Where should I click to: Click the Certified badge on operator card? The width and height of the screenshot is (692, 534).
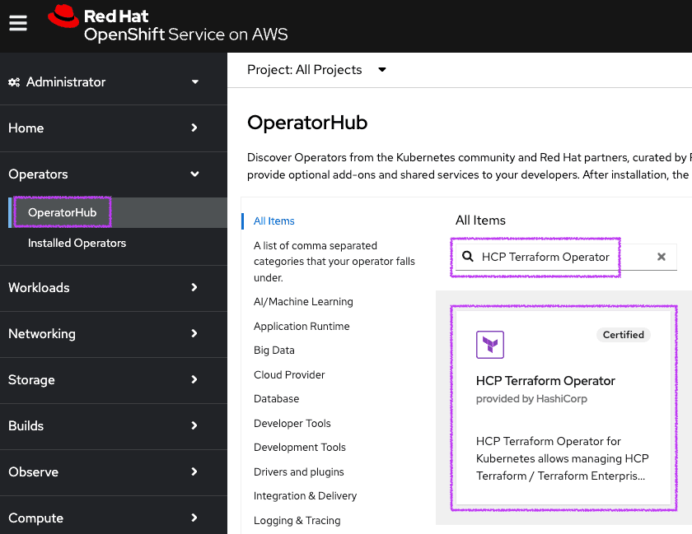[623, 335]
